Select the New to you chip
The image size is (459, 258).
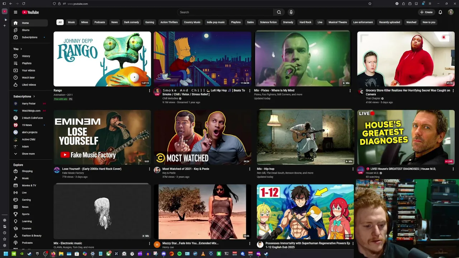point(429,22)
